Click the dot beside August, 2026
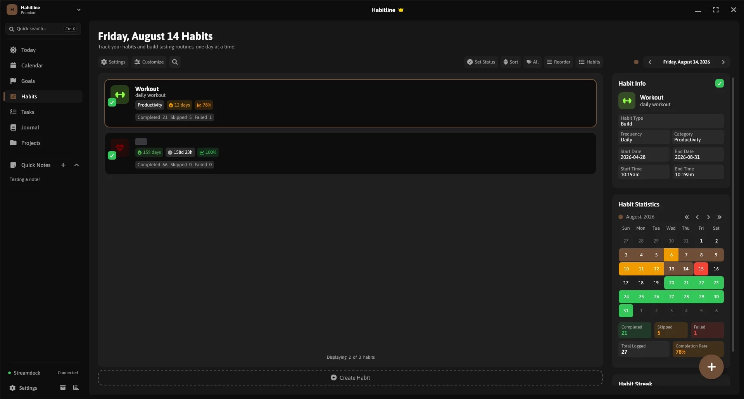The width and height of the screenshot is (744, 399). [621, 217]
